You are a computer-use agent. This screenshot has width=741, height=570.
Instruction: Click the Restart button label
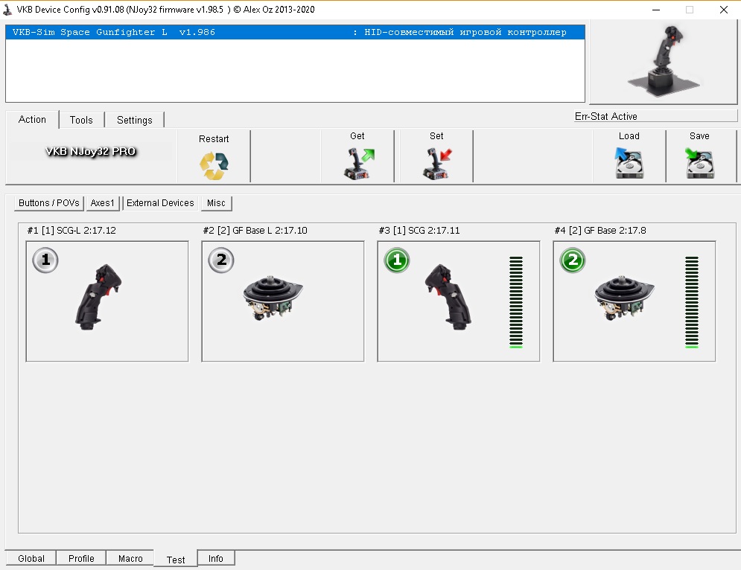point(214,139)
